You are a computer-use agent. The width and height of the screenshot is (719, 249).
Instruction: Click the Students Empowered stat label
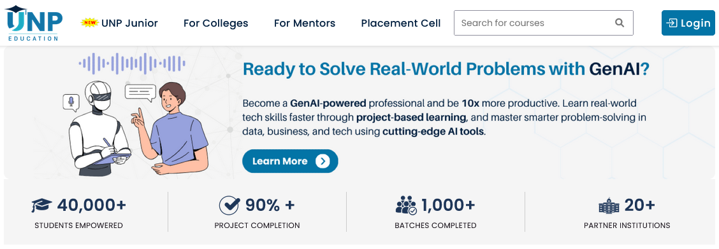click(78, 225)
